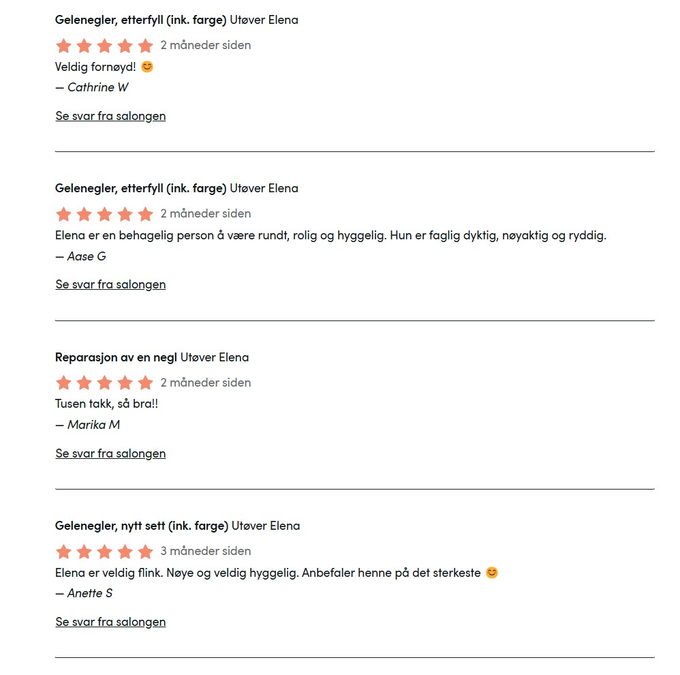Screen dimensions: 680x675
Task: Click the first star of Anette S's rating
Action: [64, 552]
